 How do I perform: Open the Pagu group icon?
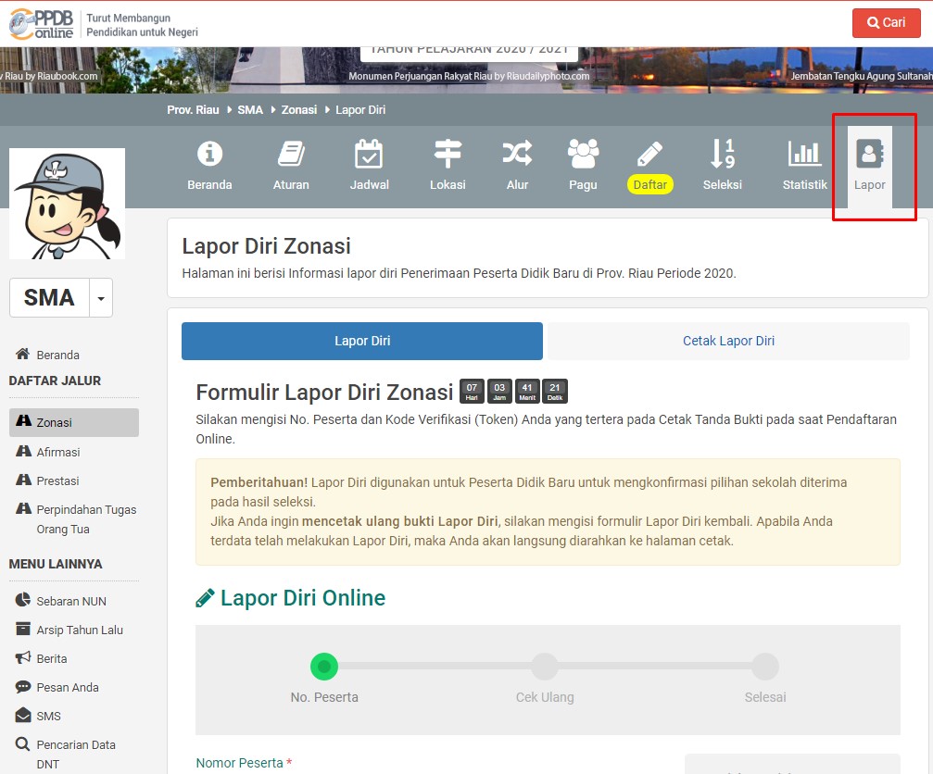(583, 153)
